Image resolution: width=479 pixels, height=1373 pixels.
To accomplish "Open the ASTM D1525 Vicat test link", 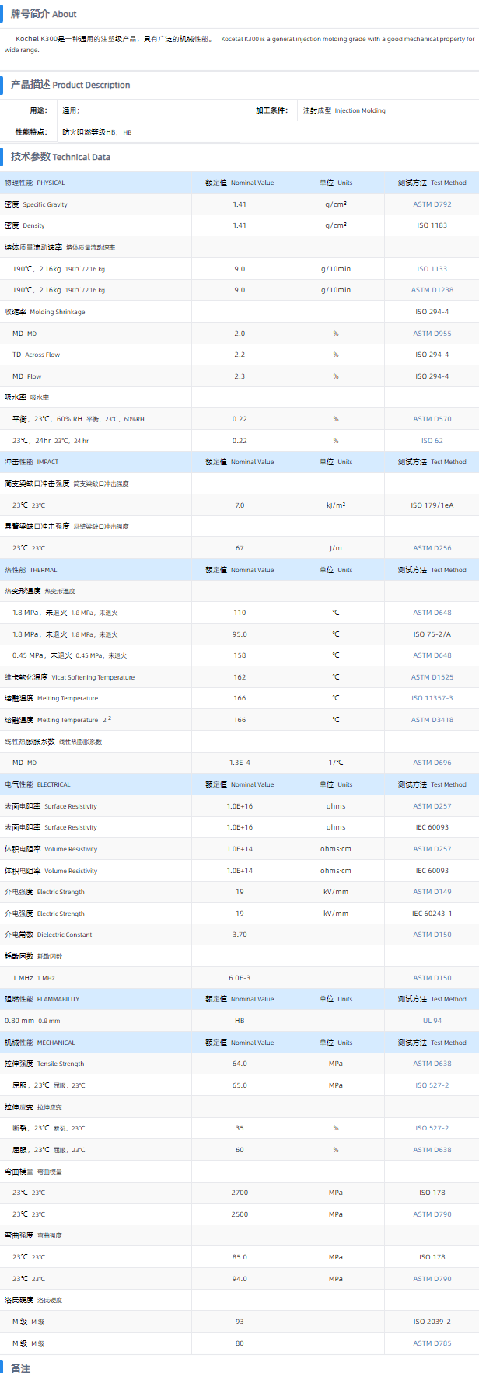I will tap(432, 677).
